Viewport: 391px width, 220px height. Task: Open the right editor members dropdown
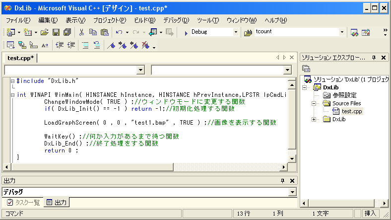click(x=287, y=70)
